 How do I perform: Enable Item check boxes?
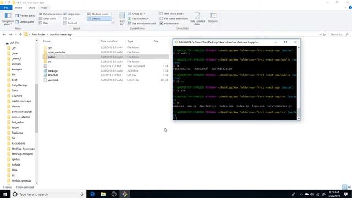(x=161, y=14)
